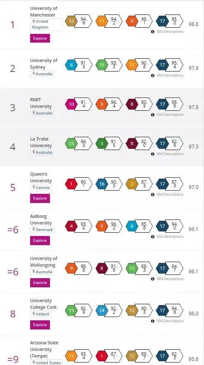Click info icon beside Manchester's SDG Descriptions
This screenshot has height=365, width=204.
tap(153, 32)
